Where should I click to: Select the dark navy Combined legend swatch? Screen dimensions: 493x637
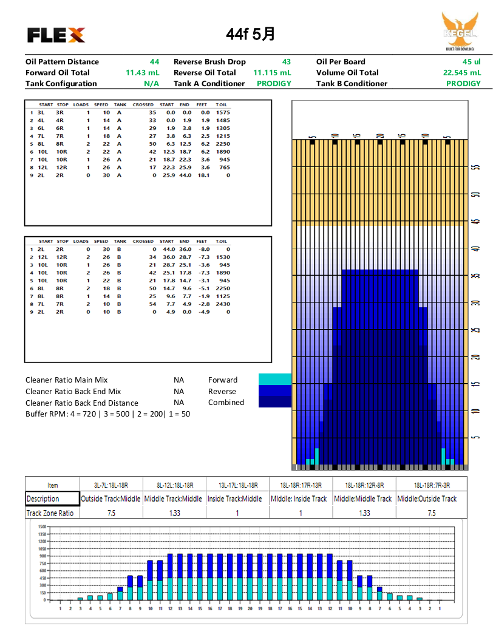pos(275,402)
